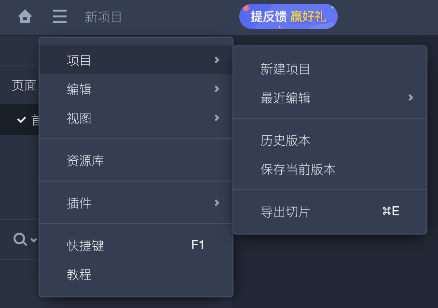
Task: Click 保存当前版本
Action: pyautogui.click(x=330, y=169)
